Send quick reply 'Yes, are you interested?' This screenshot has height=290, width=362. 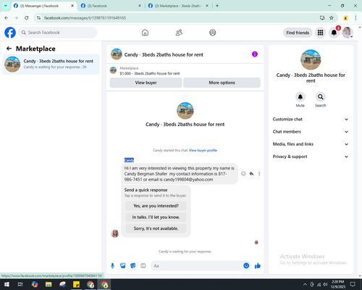156,206
